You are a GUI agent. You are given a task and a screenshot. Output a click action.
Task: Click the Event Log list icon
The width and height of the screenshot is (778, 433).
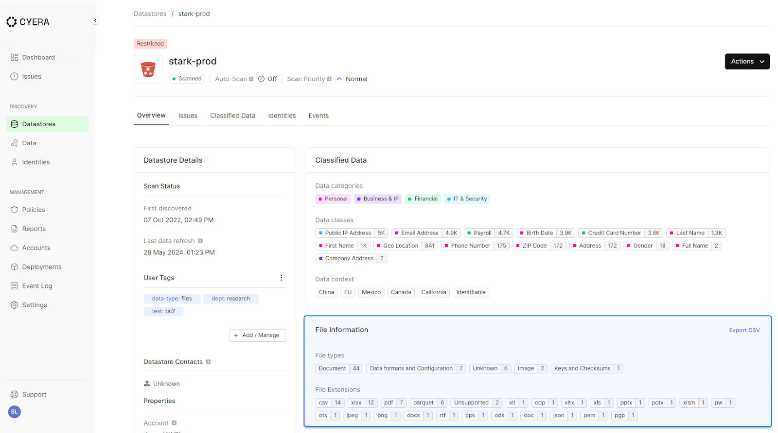pos(14,286)
